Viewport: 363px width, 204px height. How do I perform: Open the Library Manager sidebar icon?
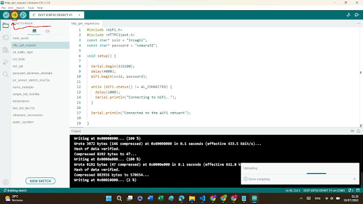click(6, 50)
